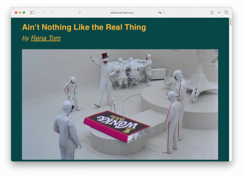
Task: Minimize the Safari window
Action: point(20,13)
